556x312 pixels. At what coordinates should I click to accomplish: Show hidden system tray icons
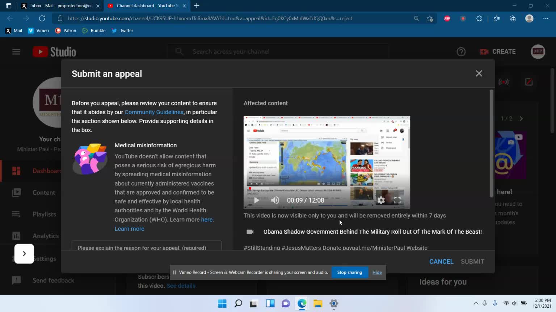476,303
